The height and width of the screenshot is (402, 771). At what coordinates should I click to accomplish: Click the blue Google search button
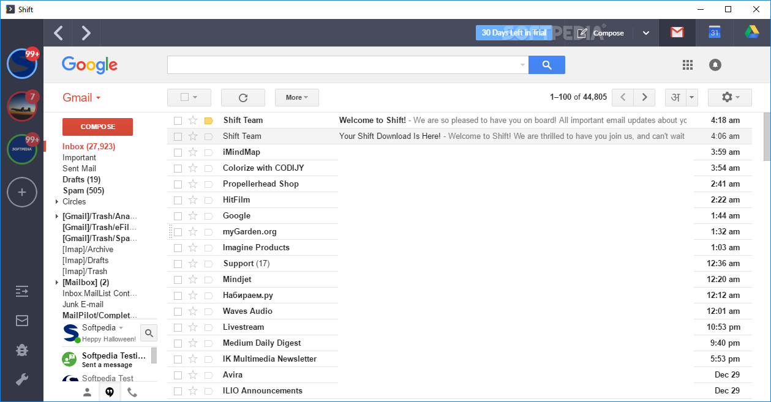click(547, 65)
